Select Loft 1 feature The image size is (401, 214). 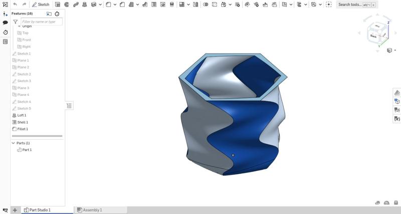pyautogui.click(x=19, y=115)
